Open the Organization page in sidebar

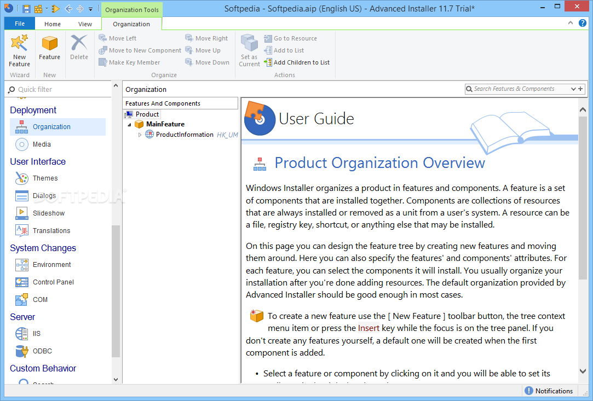(58, 126)
